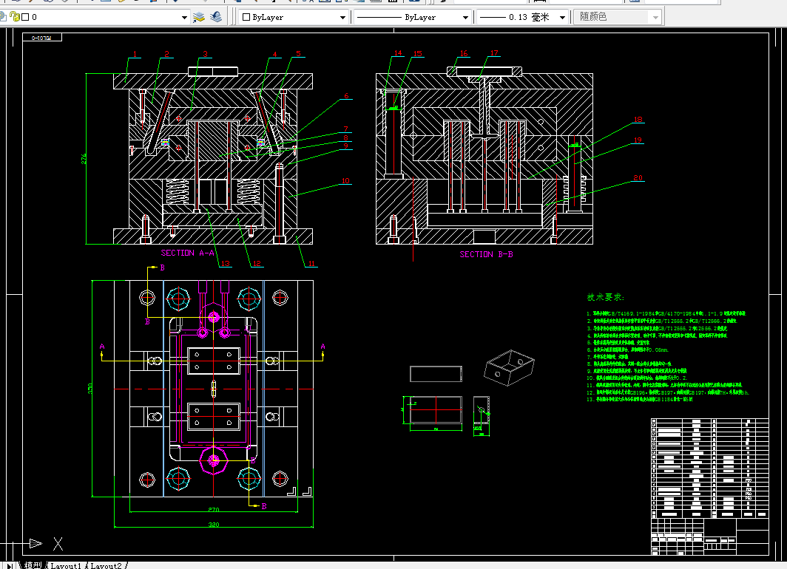This screenshot has width=787, height=569.
Task: Select the 技术要求 heading text
Action: (605, 297)
